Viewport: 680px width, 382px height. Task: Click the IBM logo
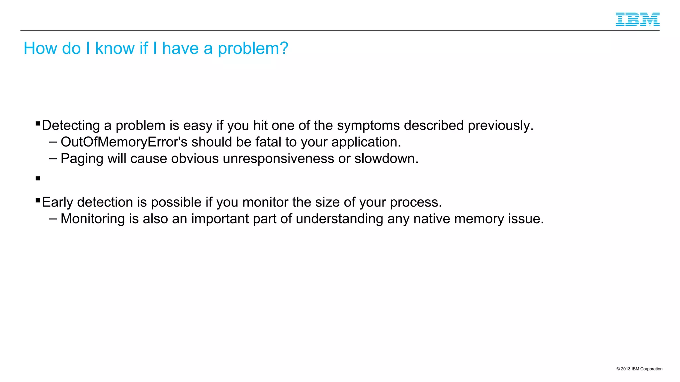coord(637,19)
